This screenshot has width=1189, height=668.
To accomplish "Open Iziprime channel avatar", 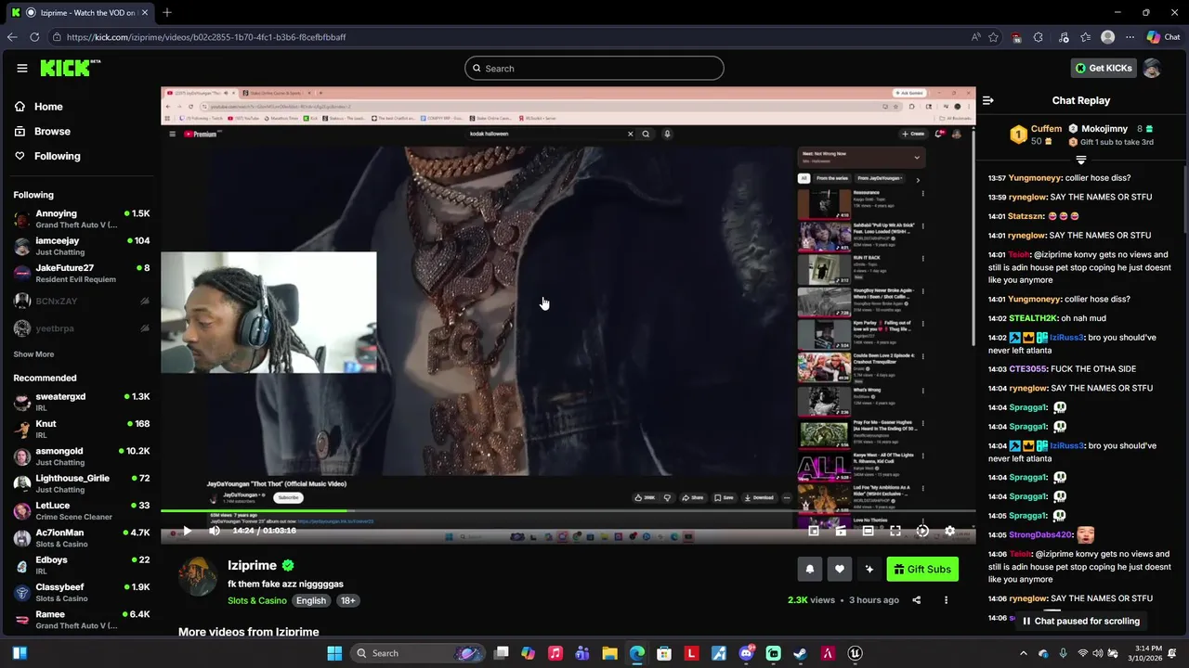I will [x=198, y=577].
